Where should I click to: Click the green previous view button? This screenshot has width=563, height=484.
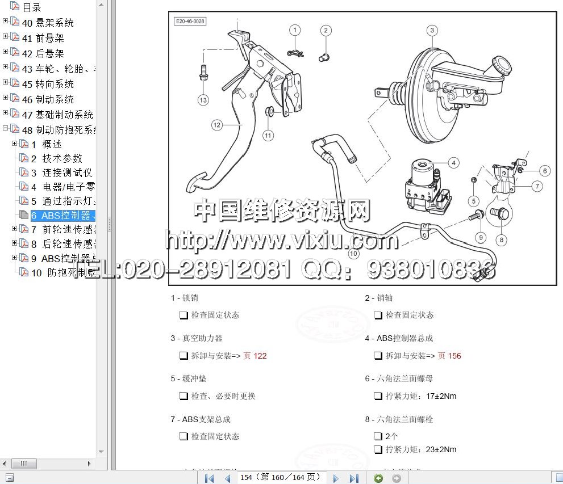tap(378, 478)
